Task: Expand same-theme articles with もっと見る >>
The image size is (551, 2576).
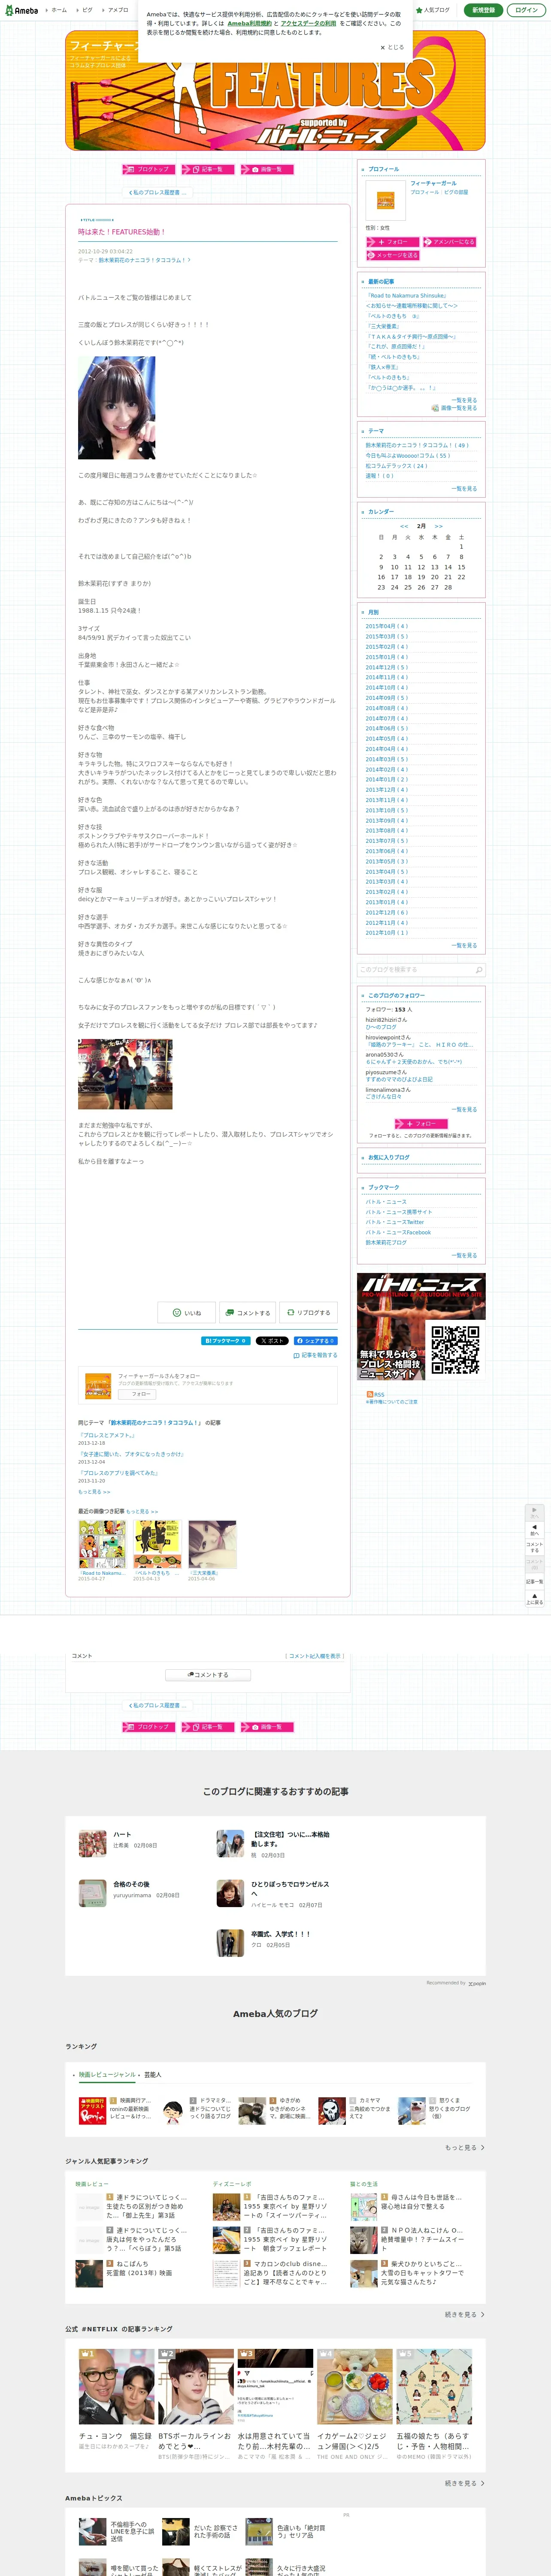Action: [94, 1491]
